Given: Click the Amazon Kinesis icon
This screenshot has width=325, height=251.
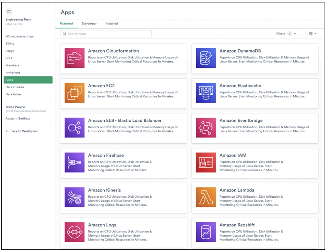Looking at the screenshot, I should [x=75, y=197].
